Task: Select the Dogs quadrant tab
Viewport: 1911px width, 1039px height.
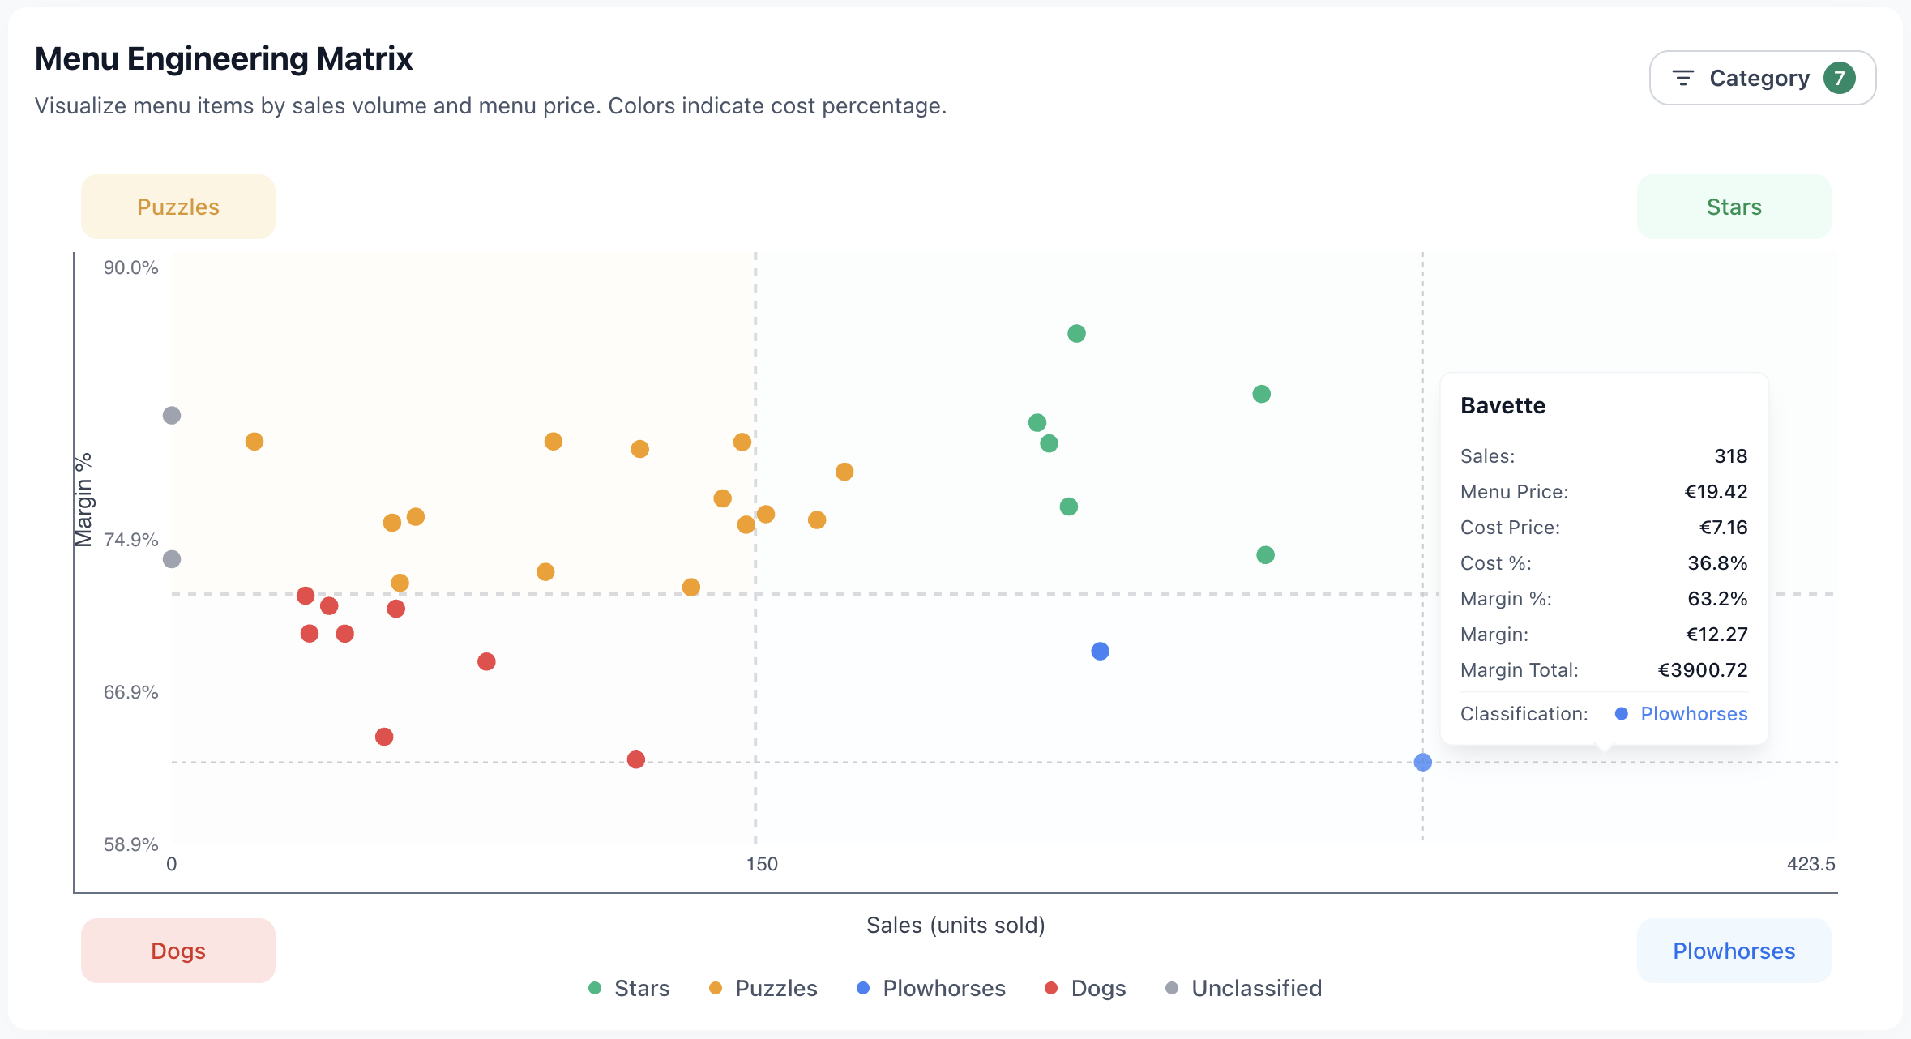Action: (177, 950)
